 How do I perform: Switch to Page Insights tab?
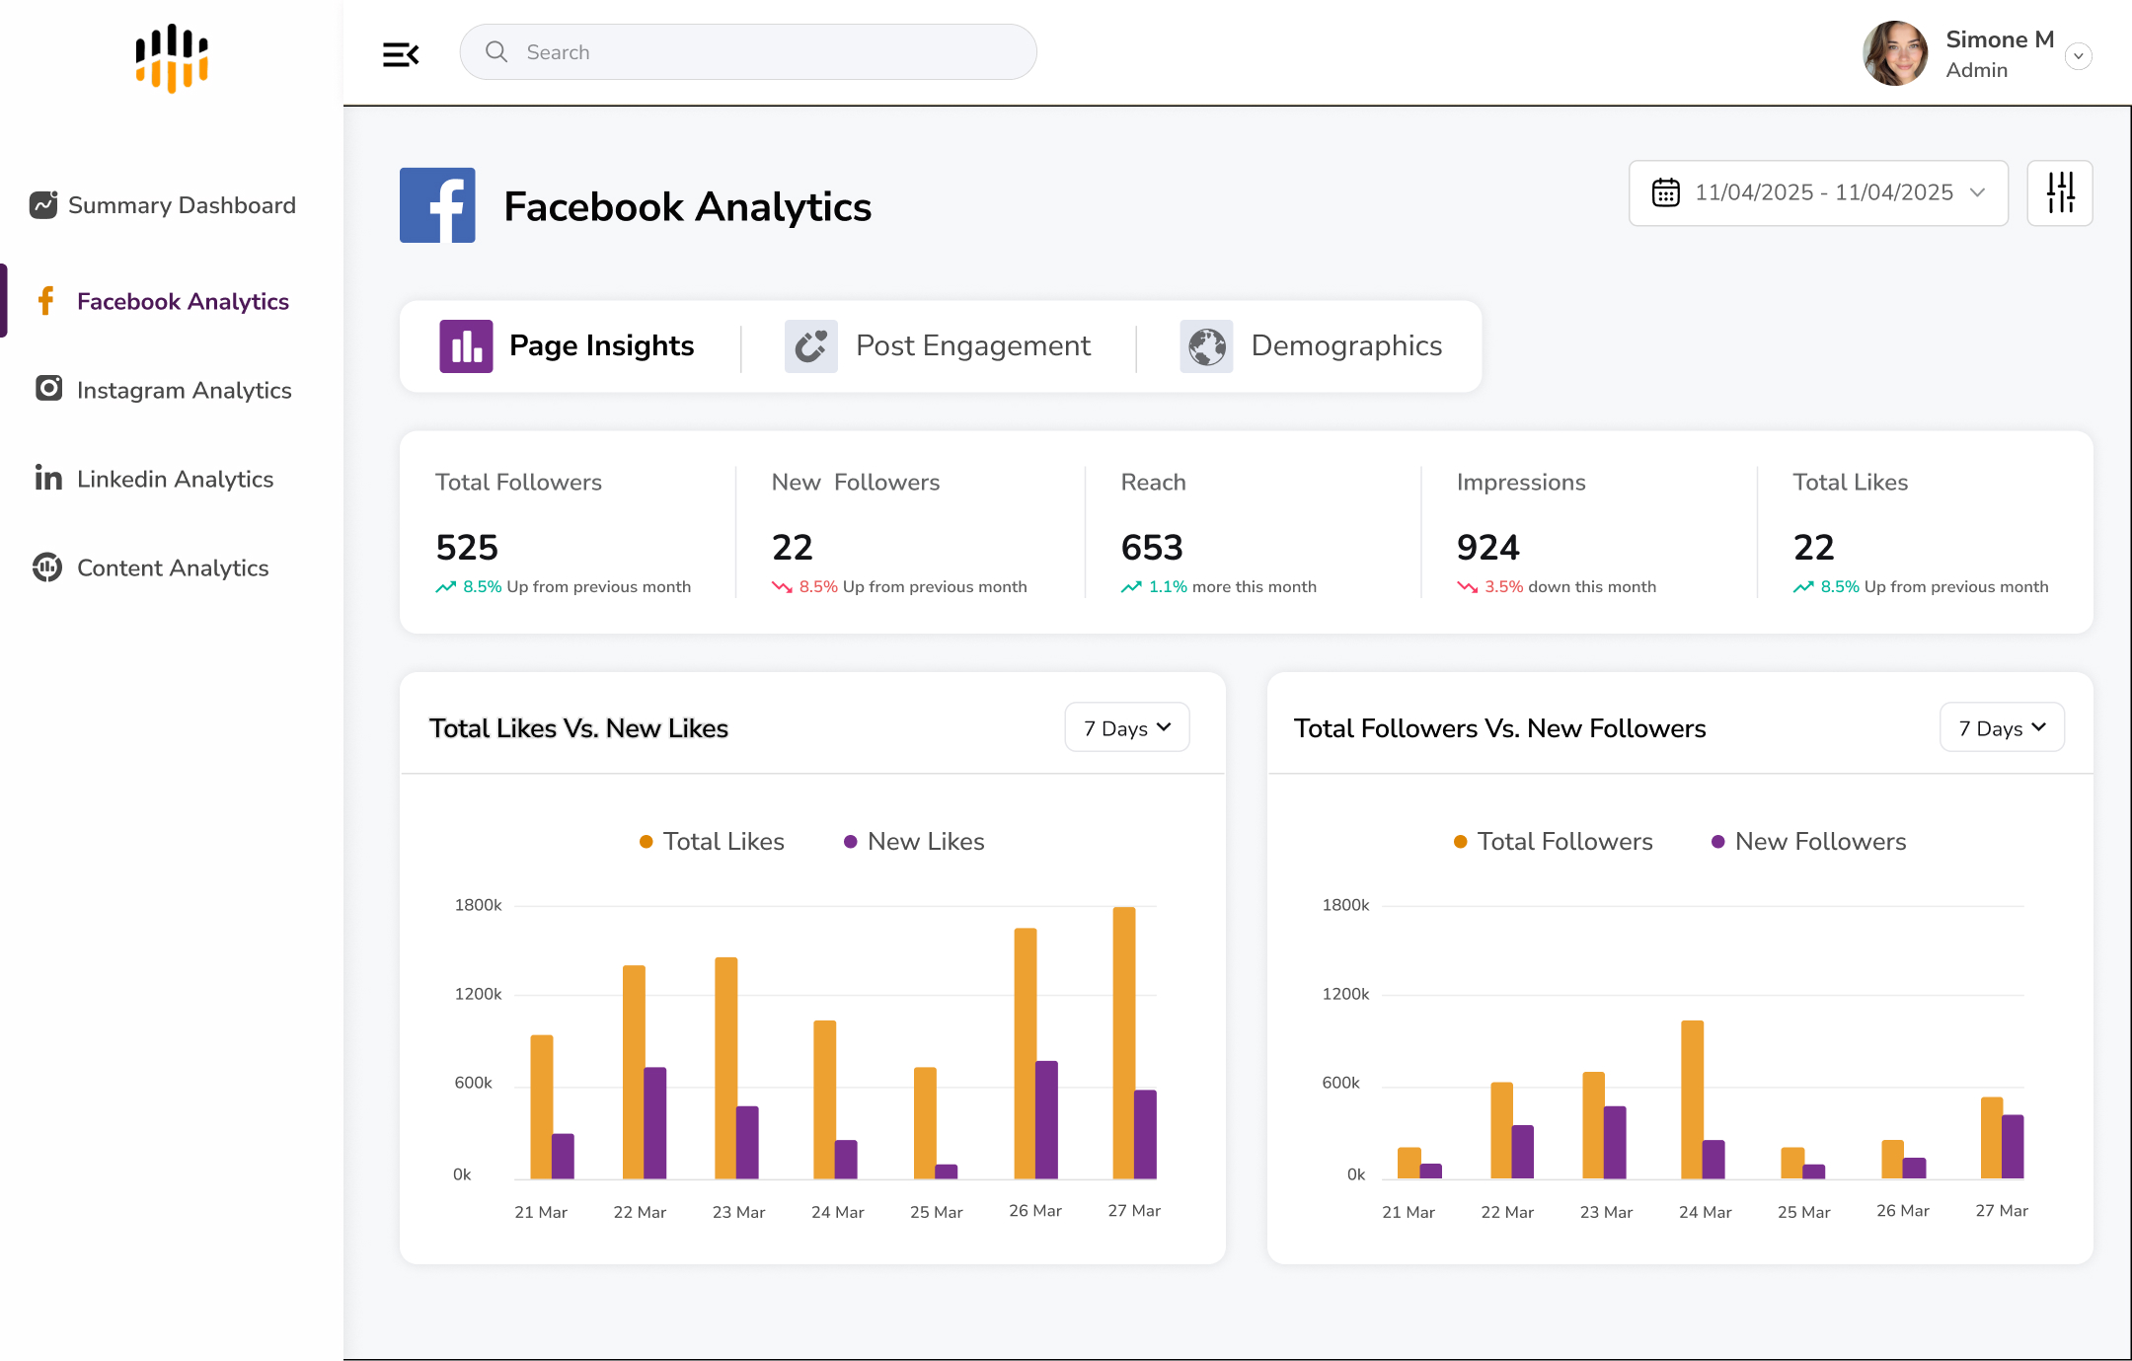click(568, 345)
